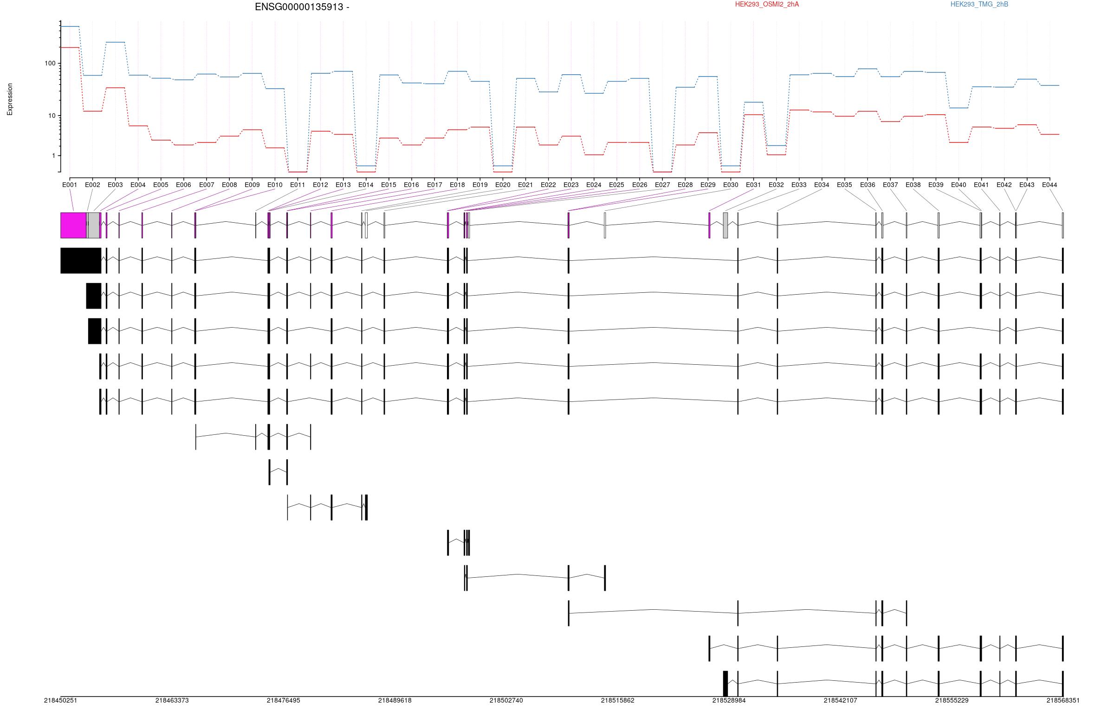Click exon label E030
The height and width of the screenshot is (710, 1114).
[731, 185]
